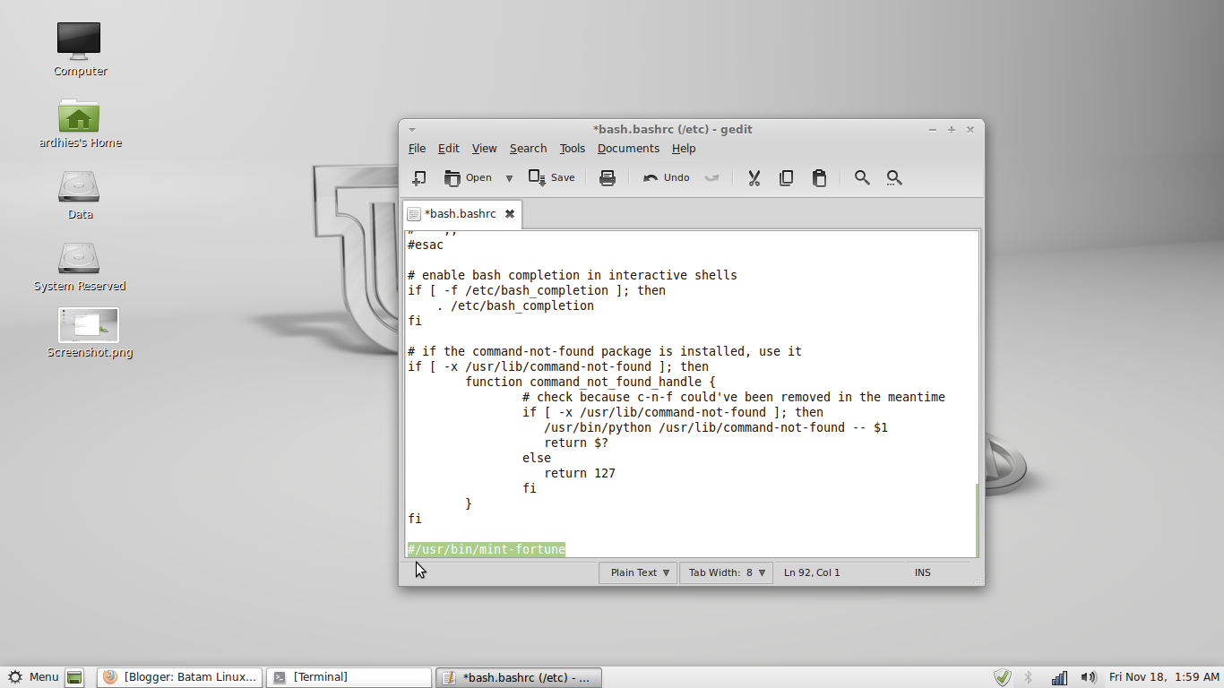The image size is (1224, 688).
Task: Open the Tab Width dropdown
Action: click(x=726, y=572)
